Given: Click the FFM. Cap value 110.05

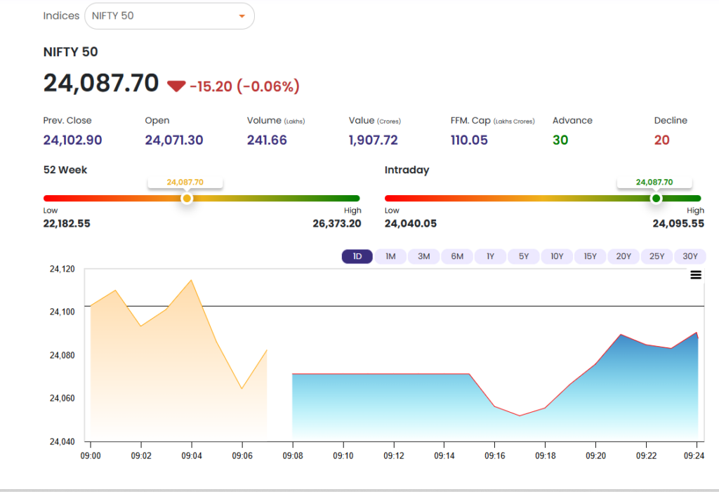Looking at the screenshot, I should 469,140.
